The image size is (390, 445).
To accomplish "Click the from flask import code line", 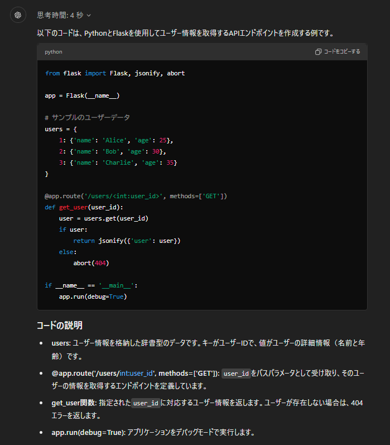I will coord(114,73).
